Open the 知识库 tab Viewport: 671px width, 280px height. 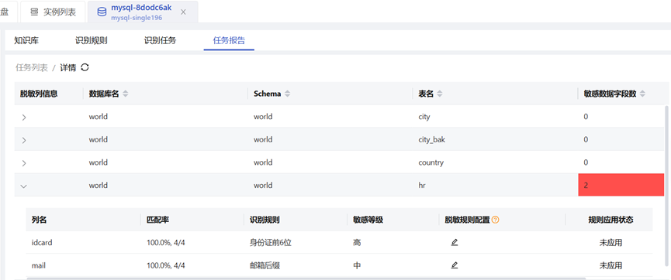[x=26, y=40]
